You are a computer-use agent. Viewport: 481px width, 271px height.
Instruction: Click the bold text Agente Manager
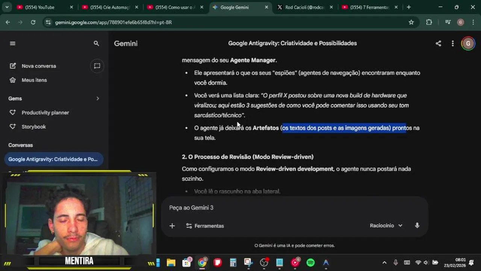tap(253, 60)
